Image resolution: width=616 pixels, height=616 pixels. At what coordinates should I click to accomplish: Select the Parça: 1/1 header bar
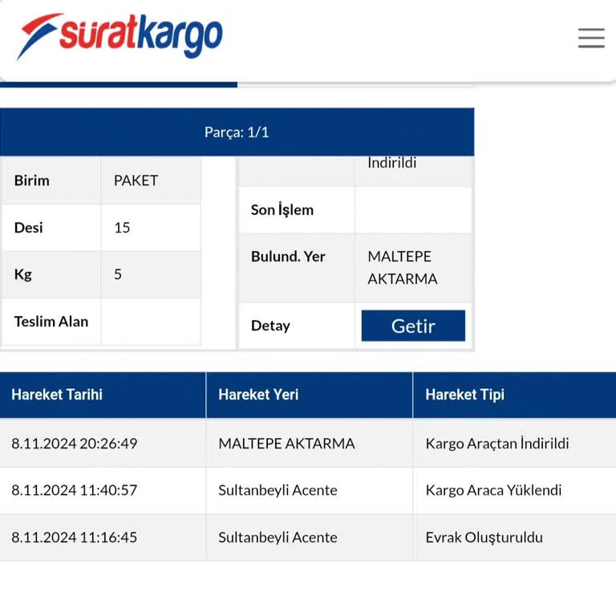237,132
